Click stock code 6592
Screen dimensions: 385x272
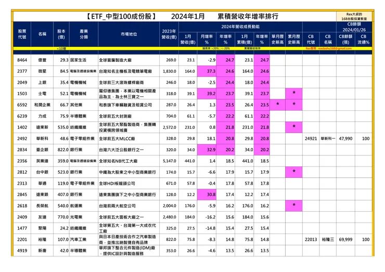click(22, 105)
